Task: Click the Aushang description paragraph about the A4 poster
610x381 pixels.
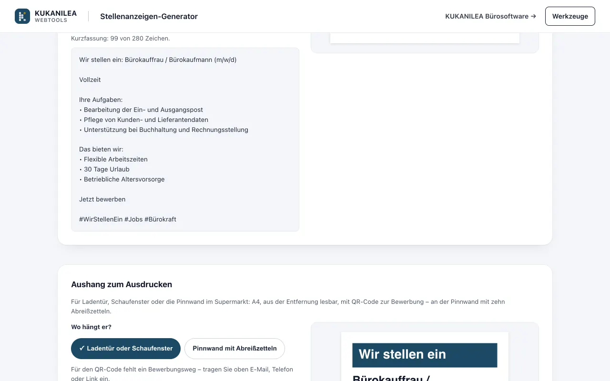Action: point(288,306)
